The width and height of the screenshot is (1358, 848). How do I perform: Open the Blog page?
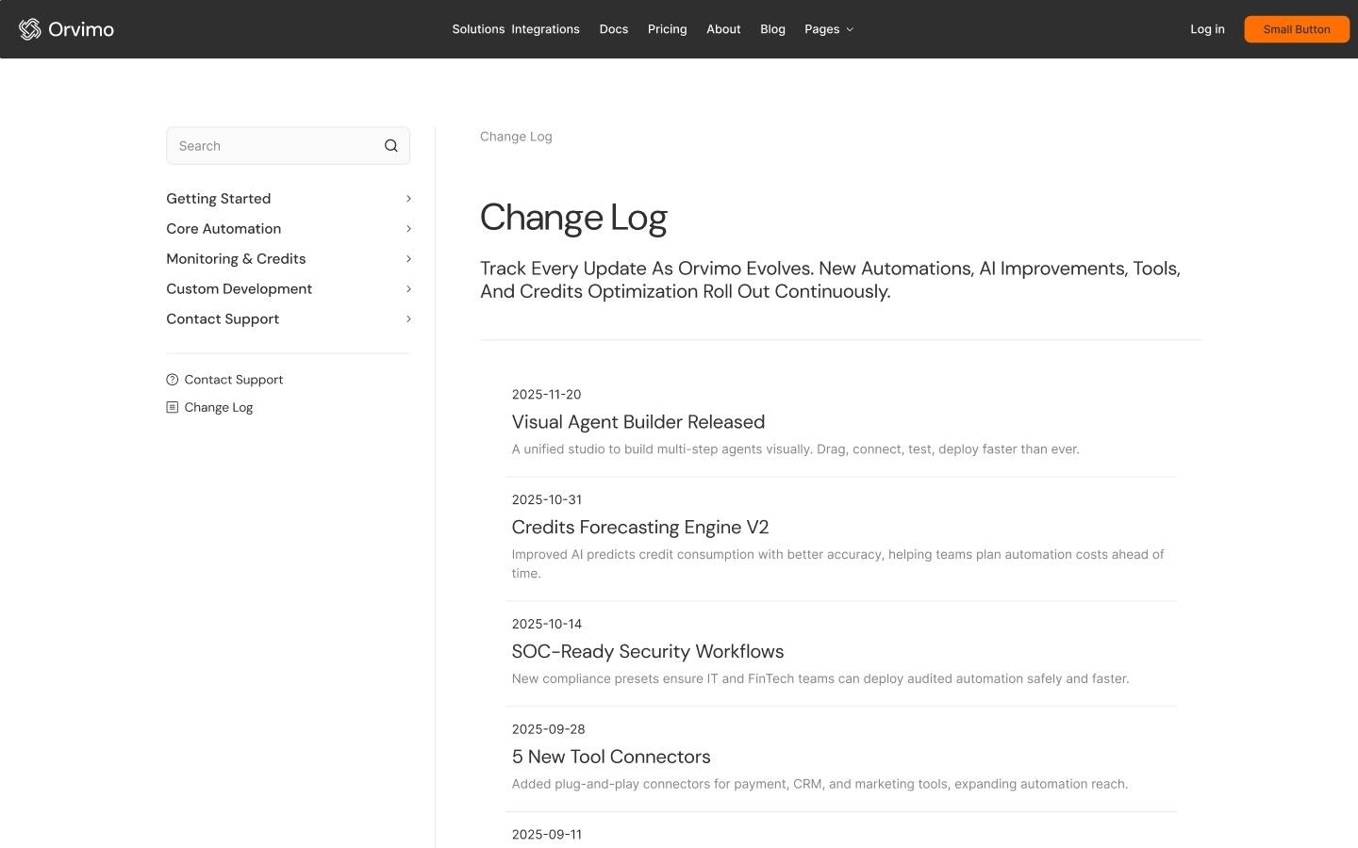772,29
